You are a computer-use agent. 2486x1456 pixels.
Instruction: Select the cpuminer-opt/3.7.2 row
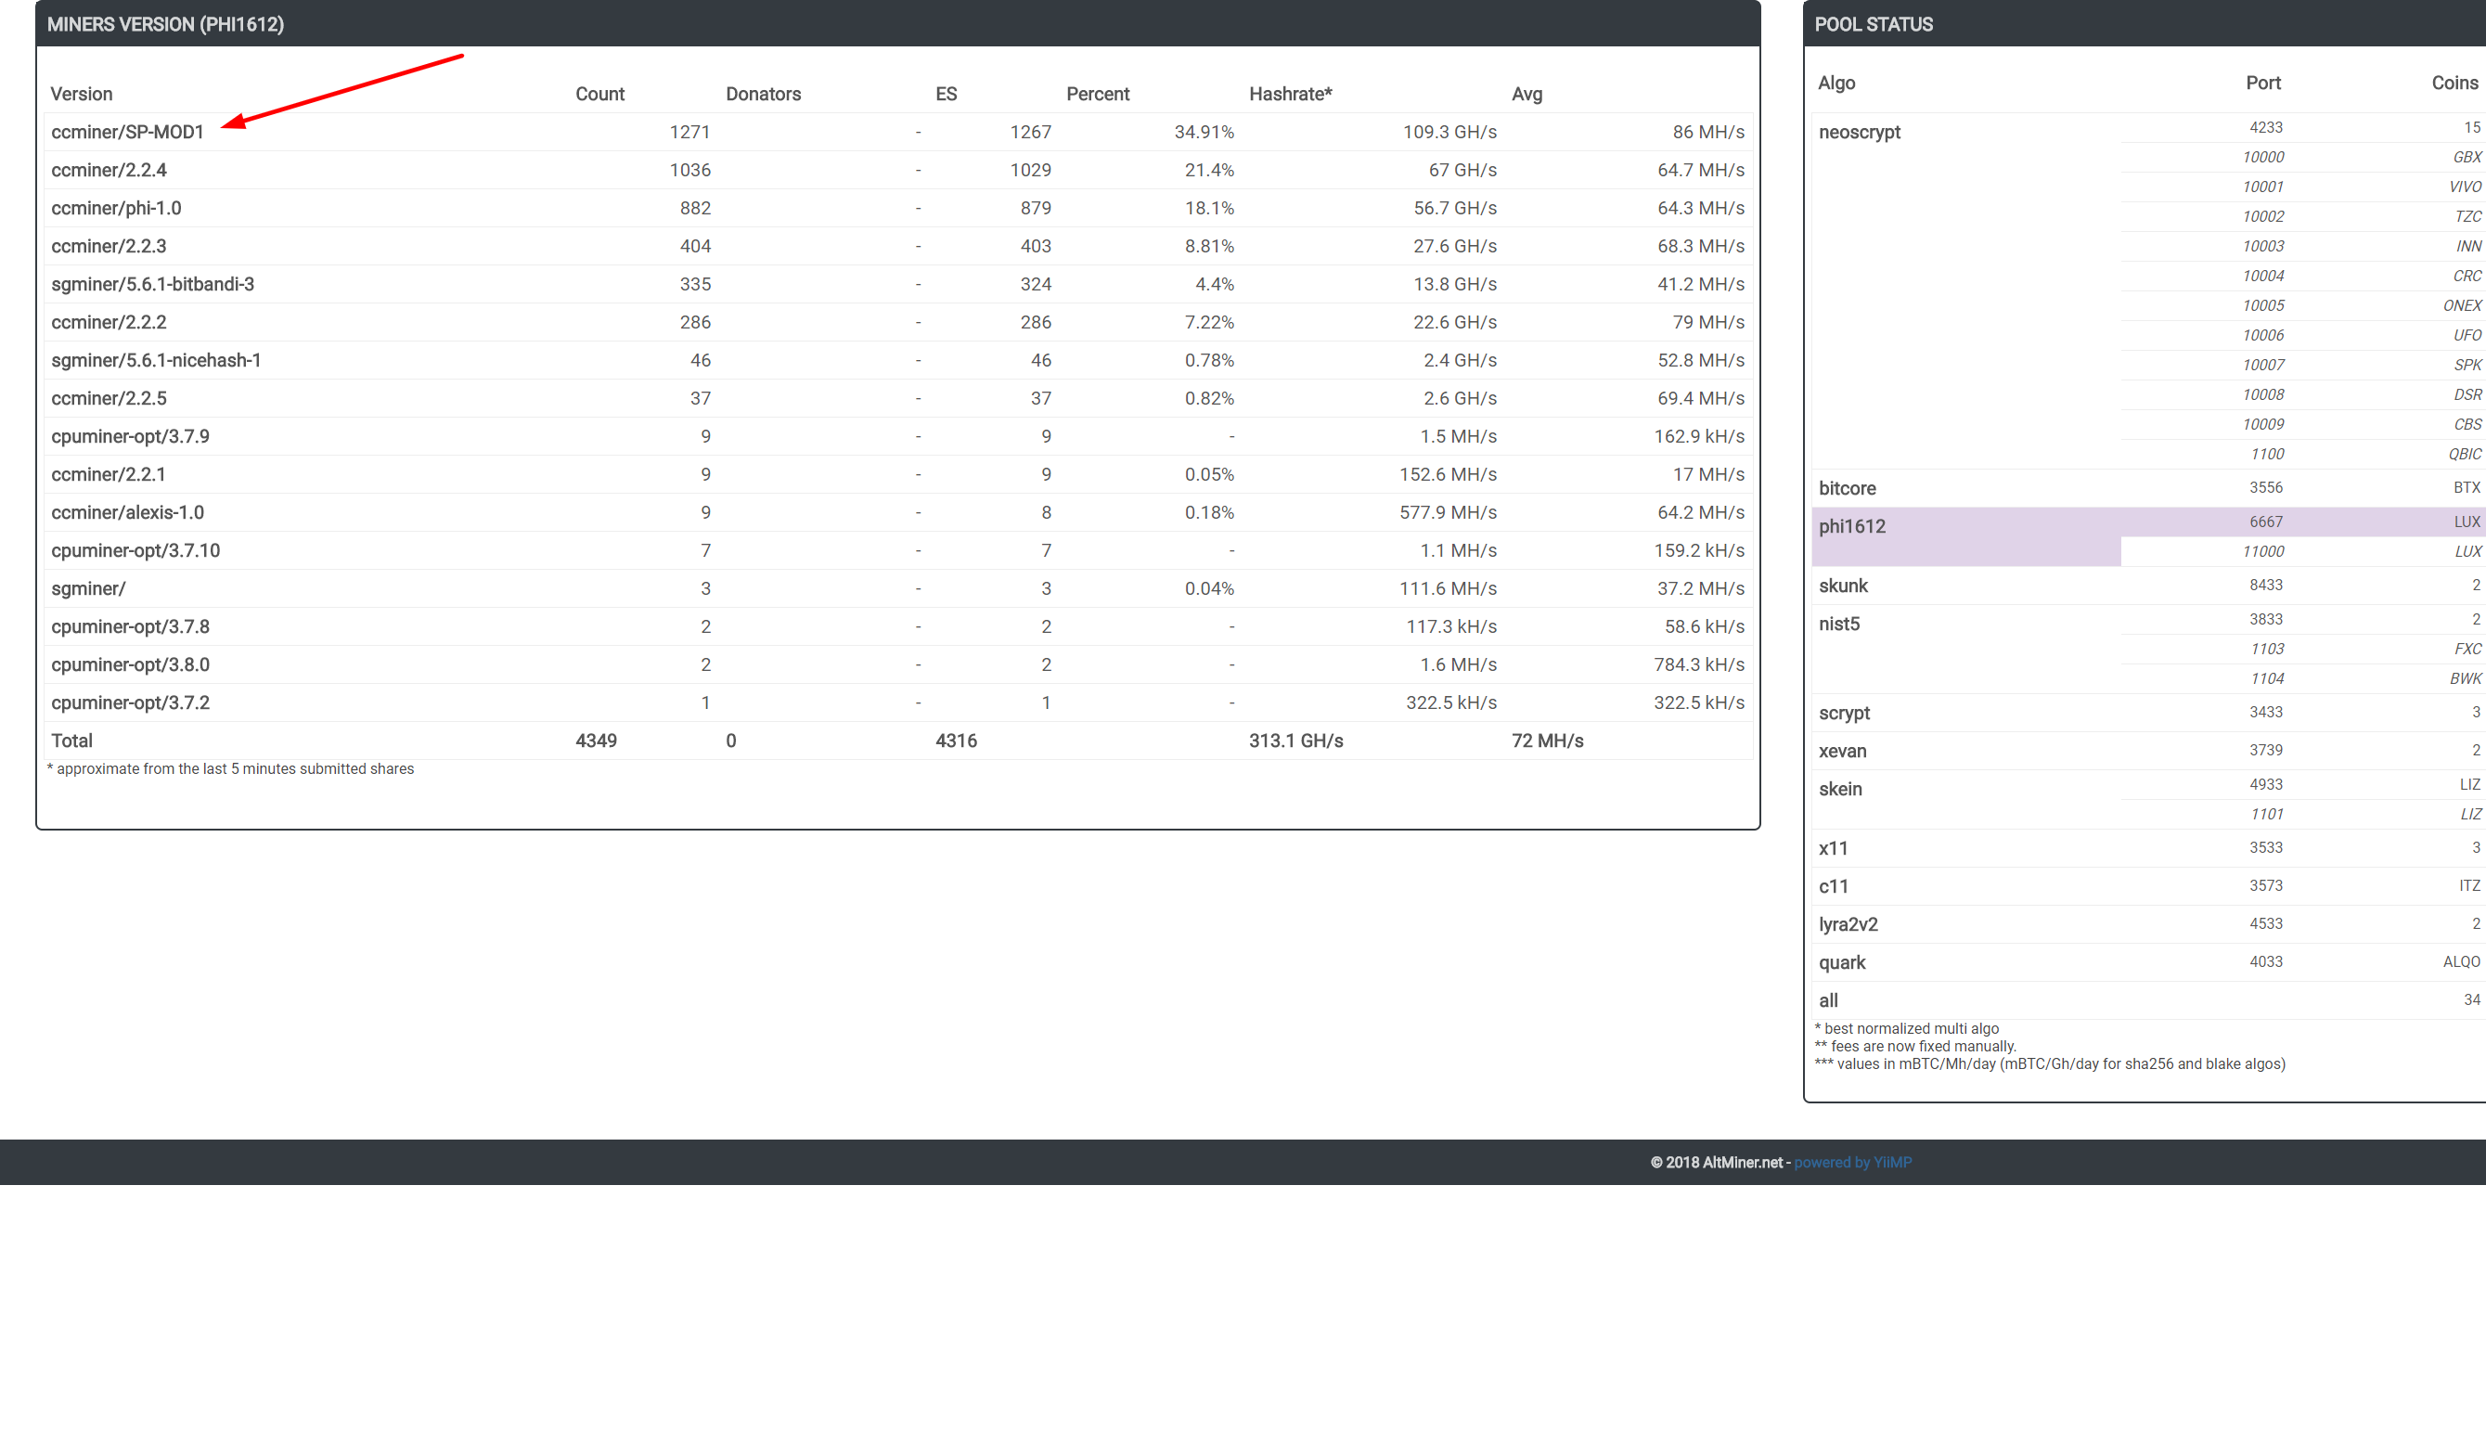pos(897,703)
